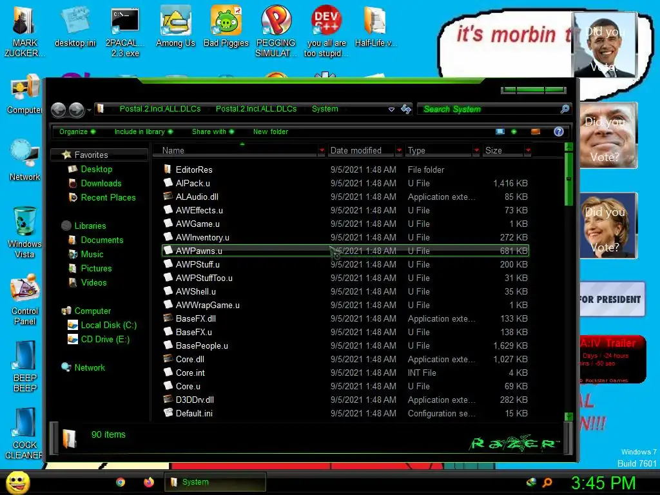
Task: Open Local Disk (C:) in the sidebar
Action: [108, 325]
